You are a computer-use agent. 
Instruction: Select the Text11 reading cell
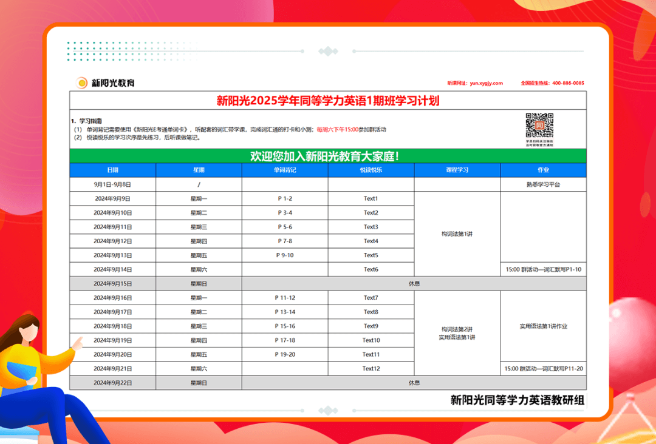[371, 354]
